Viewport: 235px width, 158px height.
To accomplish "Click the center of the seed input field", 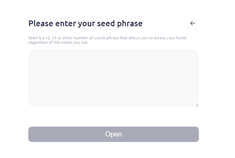I will 113,78.
